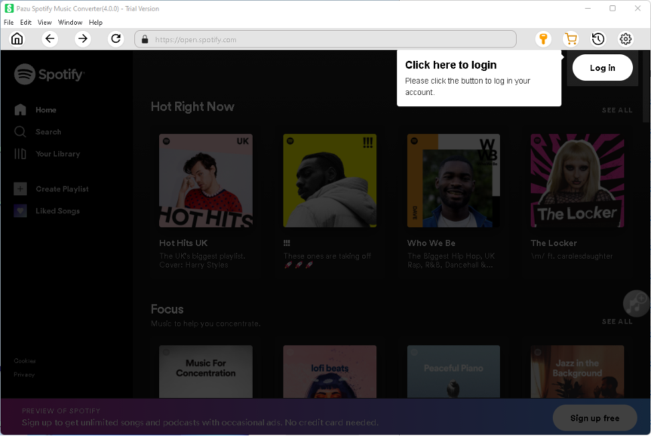Click the Create Playlist plus icon

[x=21, y=189]
